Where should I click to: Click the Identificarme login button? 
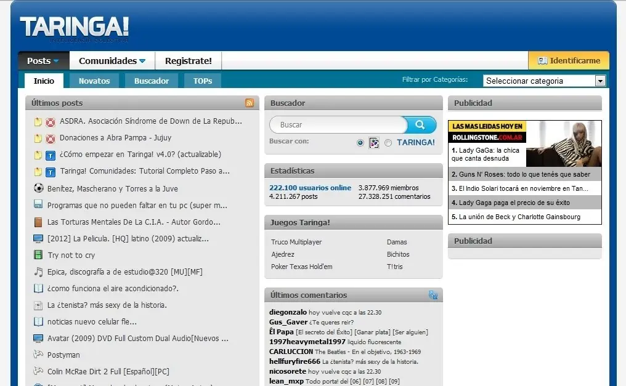click(569, 60)
